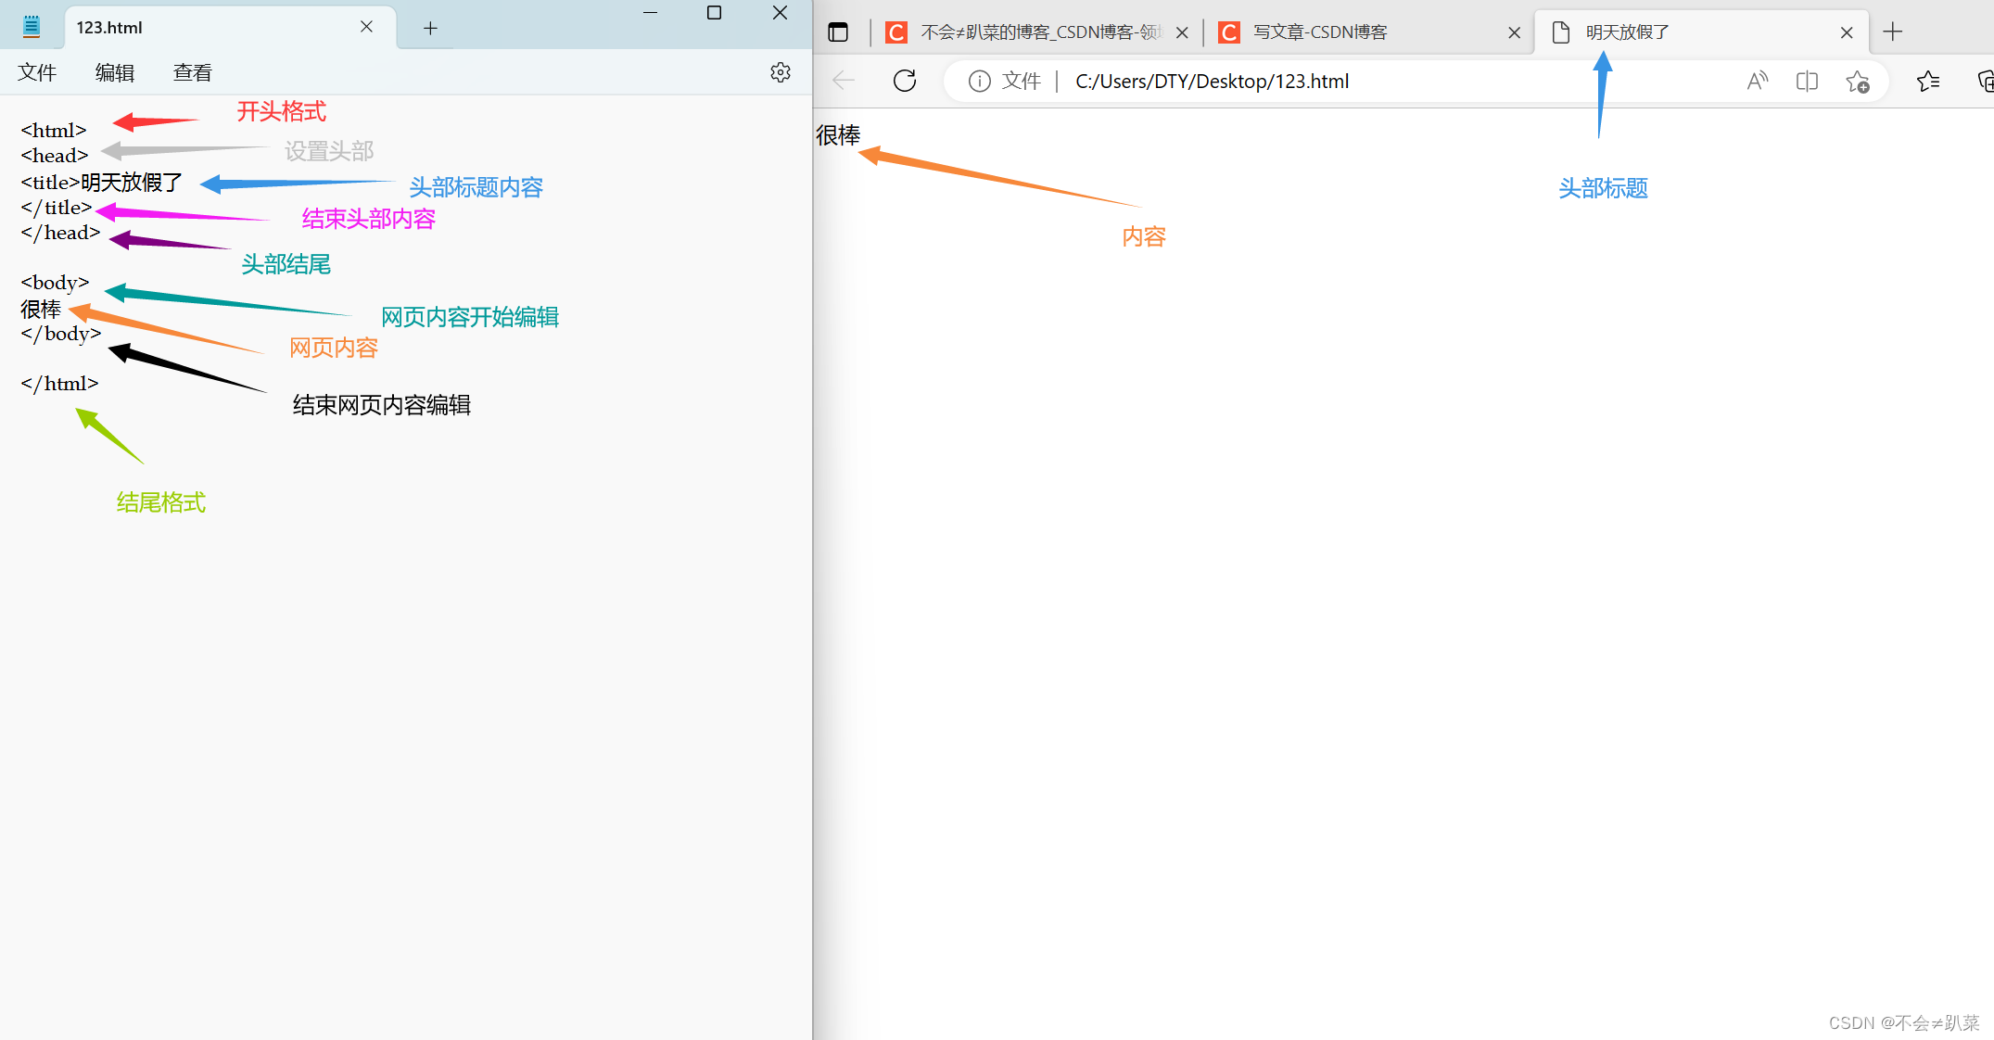Viewport: 1994px width, 1040px height.
Task: Open the 编辑 menu in Notepad
Action: coord(115,72)
